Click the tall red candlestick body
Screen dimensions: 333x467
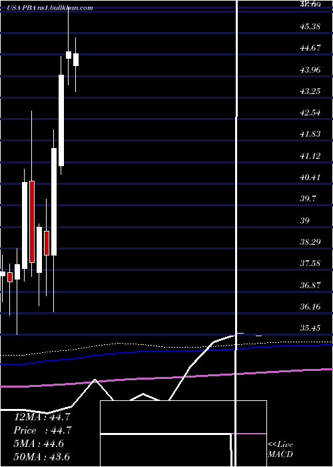point(32,221)
